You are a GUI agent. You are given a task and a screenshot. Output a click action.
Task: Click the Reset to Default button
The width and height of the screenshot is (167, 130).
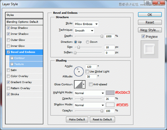point(102,119)
